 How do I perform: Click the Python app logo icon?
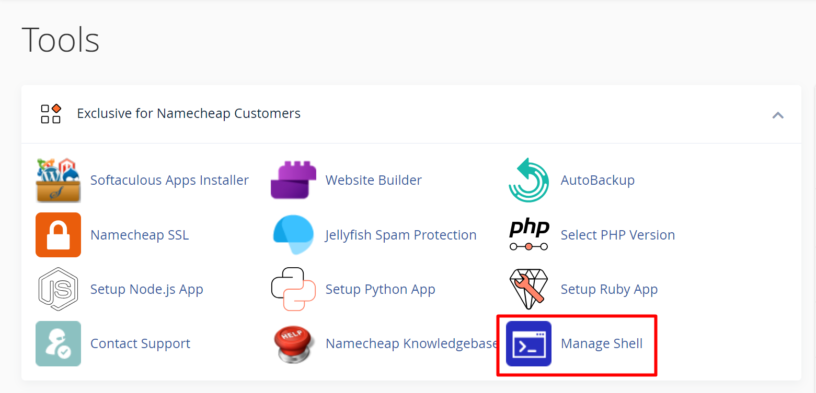pyautogui.click(x=293, y=289)
